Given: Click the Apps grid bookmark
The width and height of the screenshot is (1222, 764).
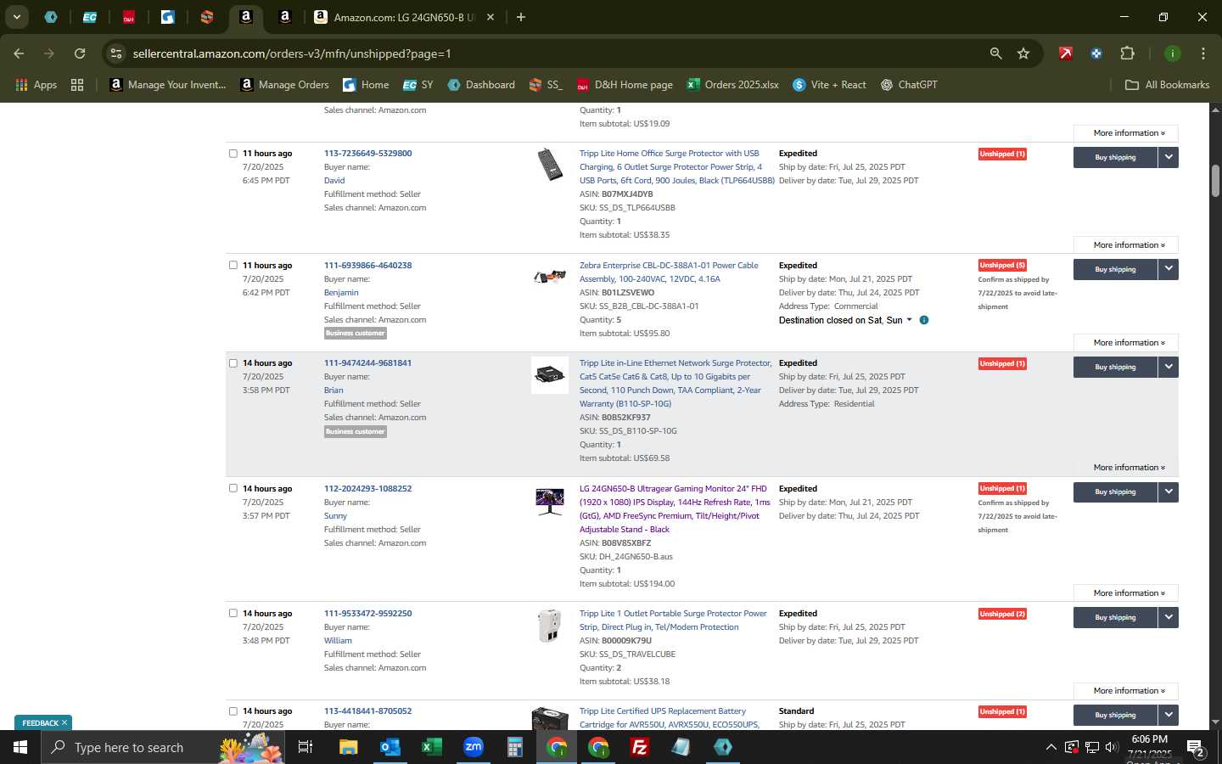Looking at the screenshot, I should click(x=36, y=85).
